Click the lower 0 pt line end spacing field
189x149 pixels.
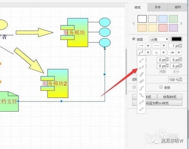coord(161,66)
